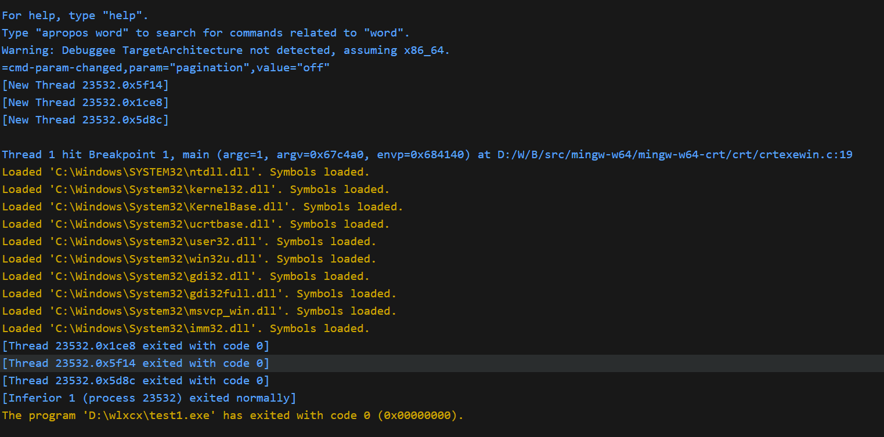884x437 pixels.
Task: Click 'Thread 23532.0x5d8c exited with code 0'
Action: tap(136, 381)
